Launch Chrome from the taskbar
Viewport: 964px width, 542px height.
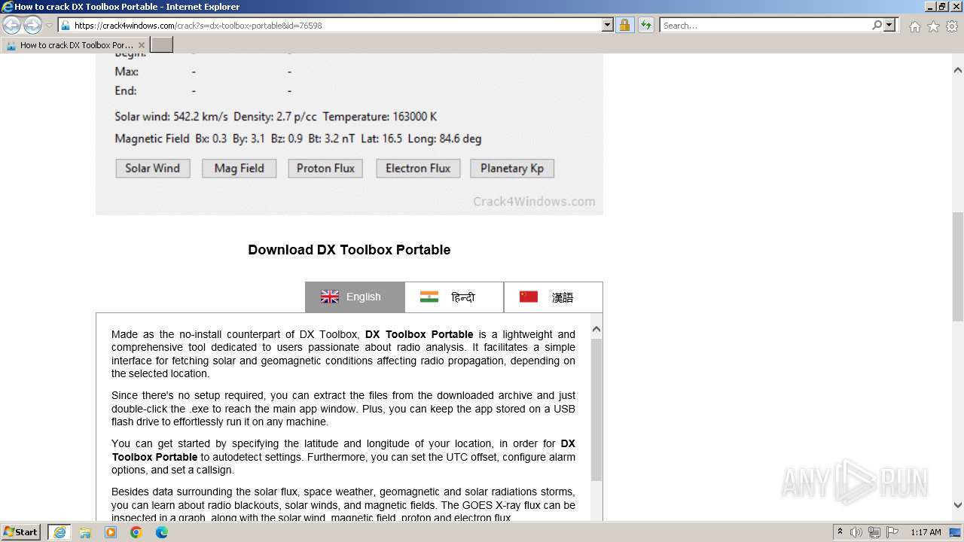click(136, 532)
